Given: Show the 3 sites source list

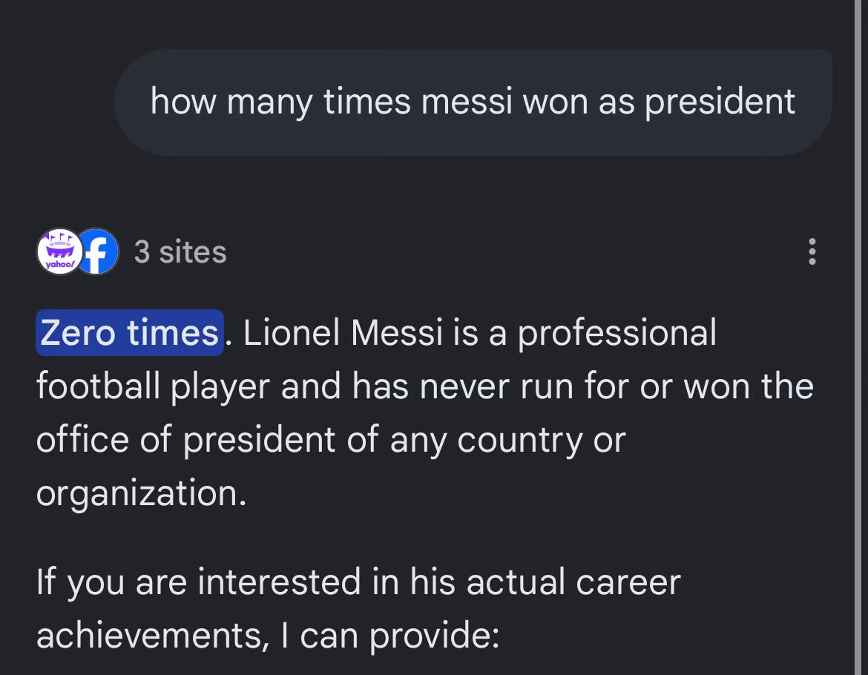Looking at the screenshot, I should point(180,252).
